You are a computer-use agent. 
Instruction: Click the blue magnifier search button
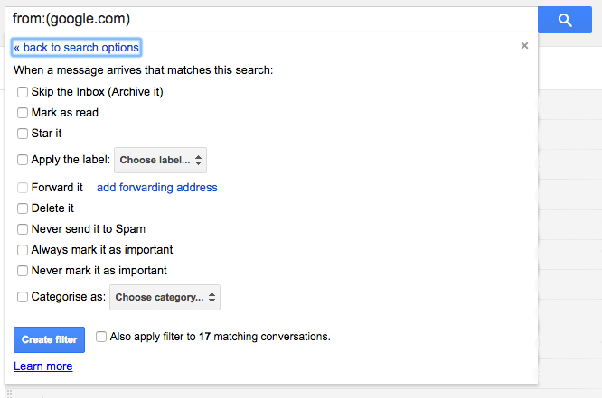pos(565,20)
